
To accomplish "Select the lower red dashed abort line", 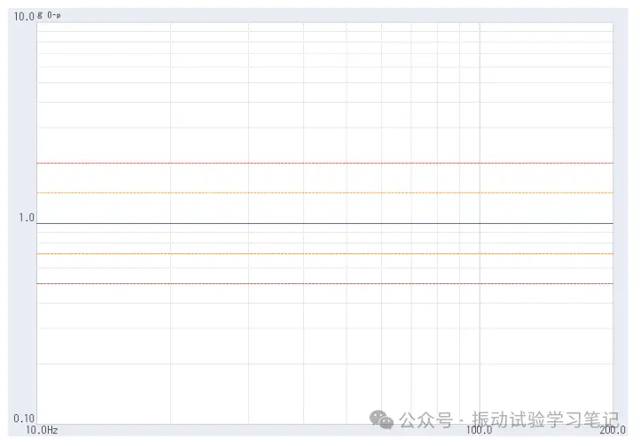I will click(325, 283).
